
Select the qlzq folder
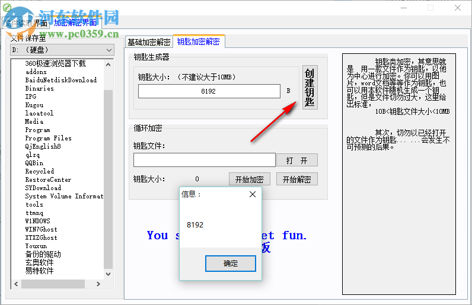coord(33,155)
